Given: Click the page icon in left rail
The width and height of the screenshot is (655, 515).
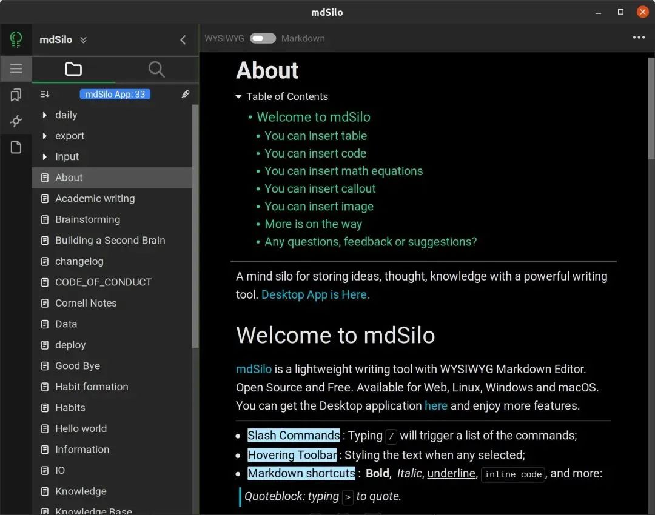Looking at the screenshot, I should [x=16, y=147].
